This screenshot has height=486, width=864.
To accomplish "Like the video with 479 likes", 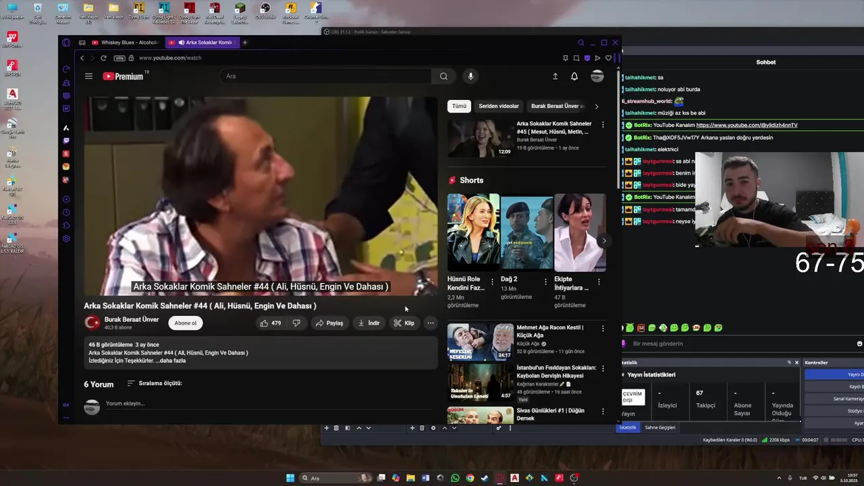I will tap(270, 323).
